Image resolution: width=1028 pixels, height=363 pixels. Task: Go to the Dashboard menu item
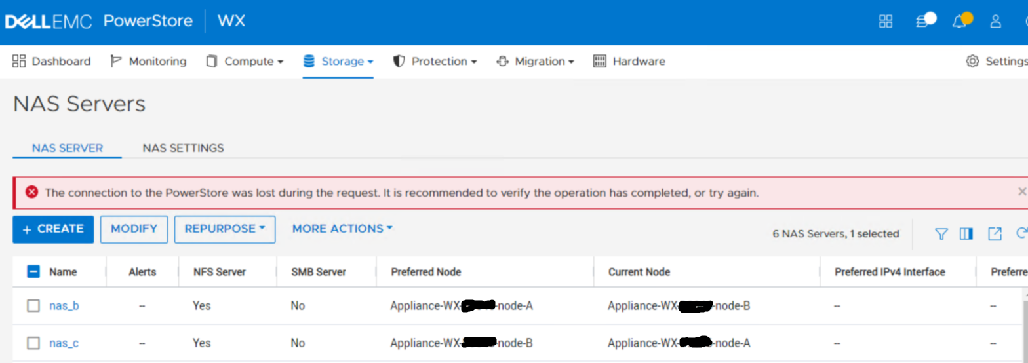click(x=52, y=62)
